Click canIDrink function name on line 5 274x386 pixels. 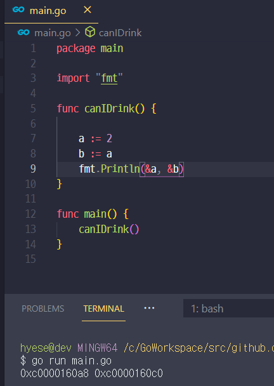point(110,109)
